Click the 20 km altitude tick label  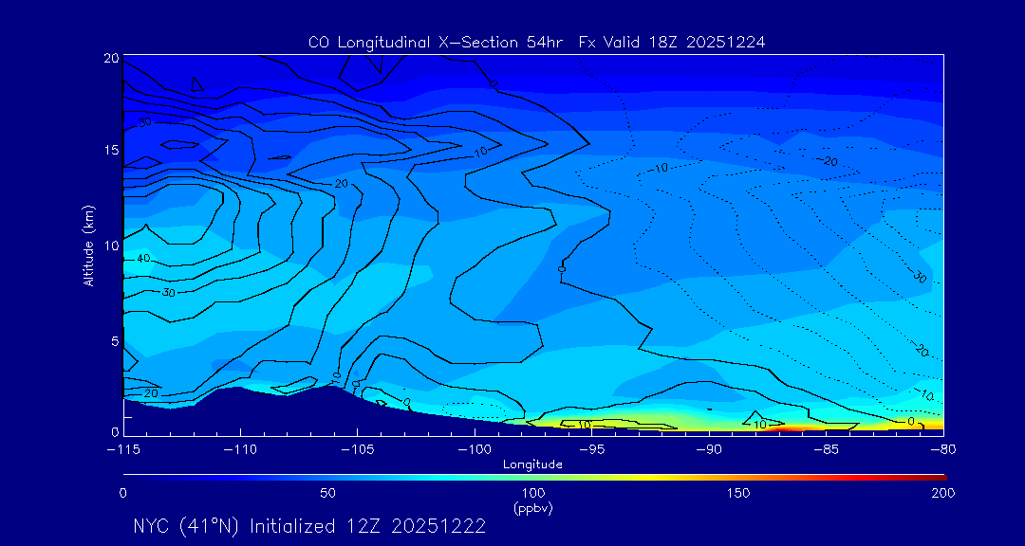pos(110,58)
